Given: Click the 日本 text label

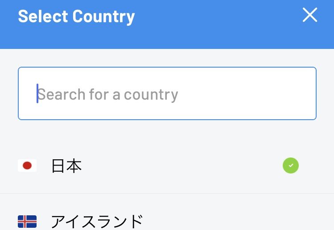Looking at the screenshot, I should click(x=66, y=165).
